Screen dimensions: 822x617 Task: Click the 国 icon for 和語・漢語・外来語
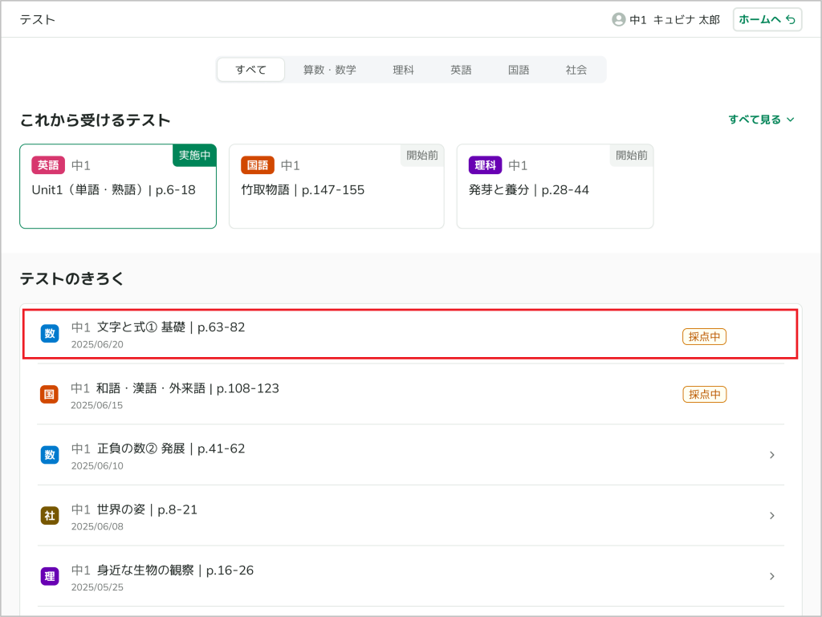(x=49, y=395)
